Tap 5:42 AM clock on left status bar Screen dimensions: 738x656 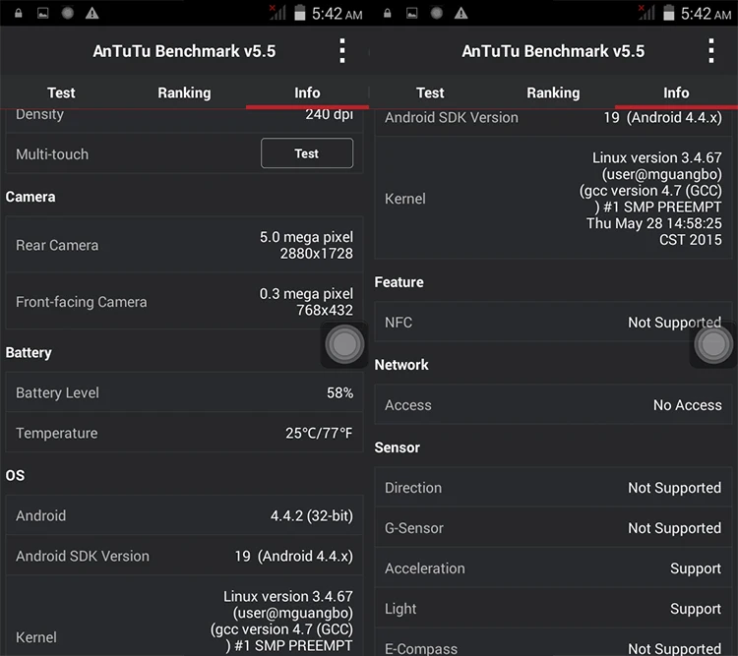[x=337, y=14]
